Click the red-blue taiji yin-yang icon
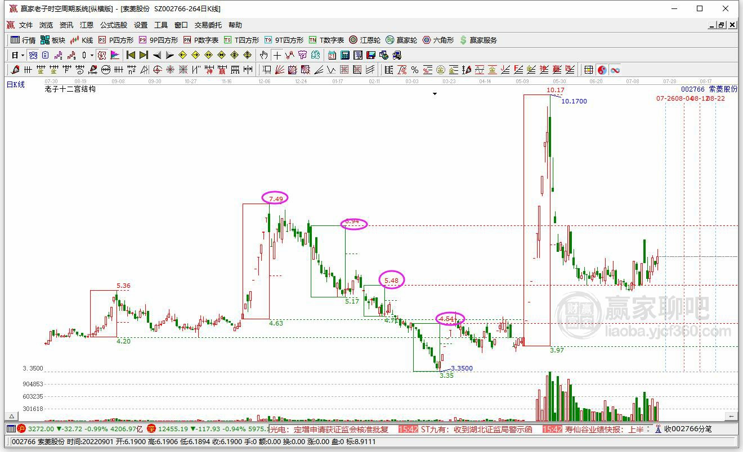 [602, 70]
